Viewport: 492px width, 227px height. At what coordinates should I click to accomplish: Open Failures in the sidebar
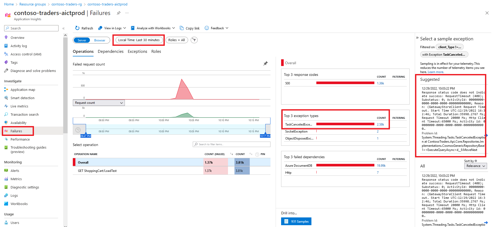click(16, 131)
